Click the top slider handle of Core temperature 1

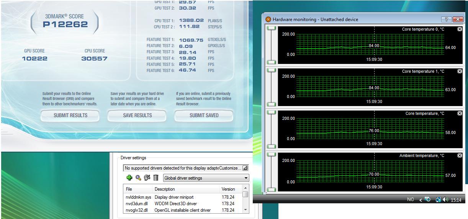point(271,70)
